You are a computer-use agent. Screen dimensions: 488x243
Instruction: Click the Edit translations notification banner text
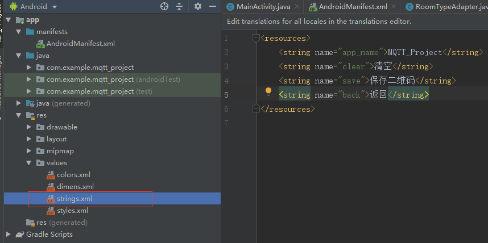(x=319, y=22)
